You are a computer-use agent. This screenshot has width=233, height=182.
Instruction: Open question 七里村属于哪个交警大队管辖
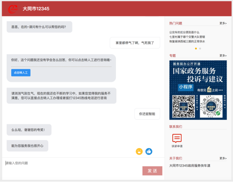pos(187,37)
